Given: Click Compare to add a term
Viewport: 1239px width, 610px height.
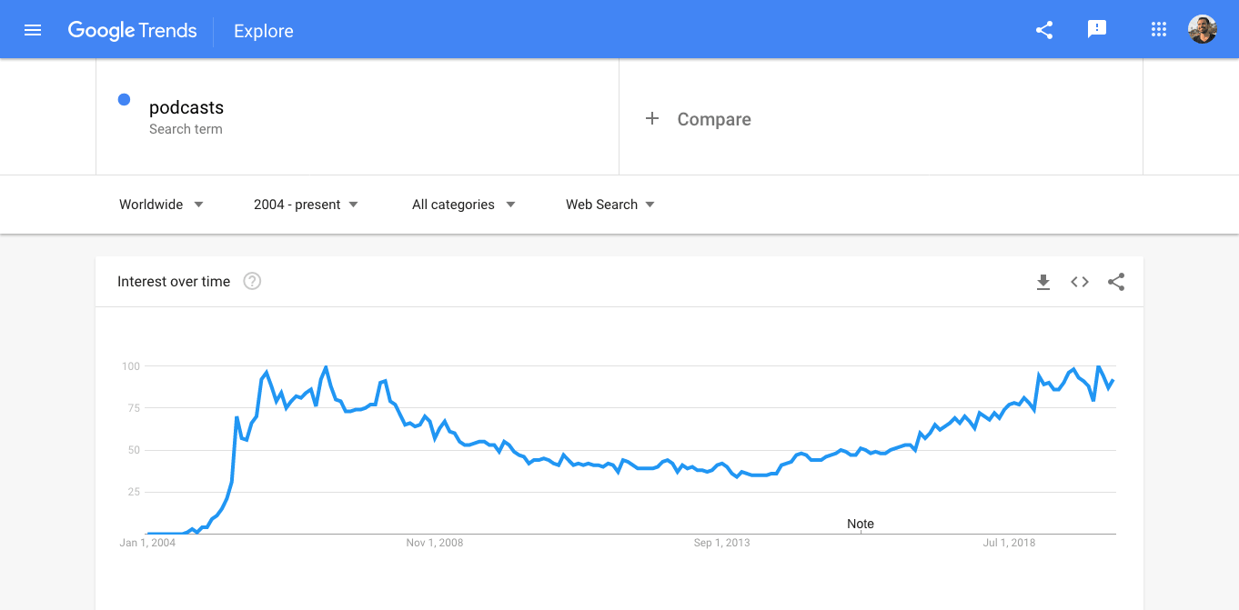Looking at the screenshot, I should [713, 119].
